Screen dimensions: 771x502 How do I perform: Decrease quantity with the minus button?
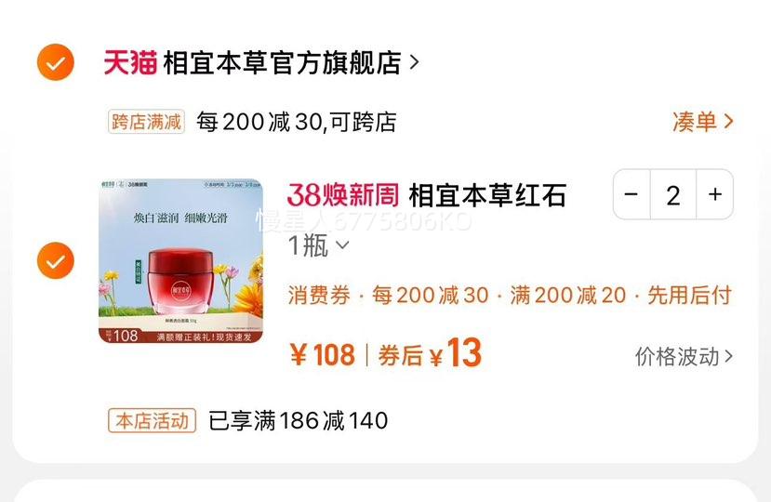point(631,194)
